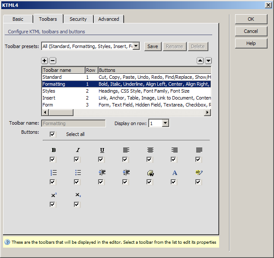The image size is (274, 258).
Task: Open the Toolbar presets dropdown
Action: [x=136, y=46]
